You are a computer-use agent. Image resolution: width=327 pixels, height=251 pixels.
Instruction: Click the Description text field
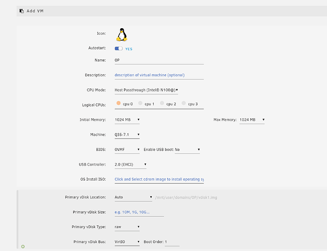coord(159,75)
